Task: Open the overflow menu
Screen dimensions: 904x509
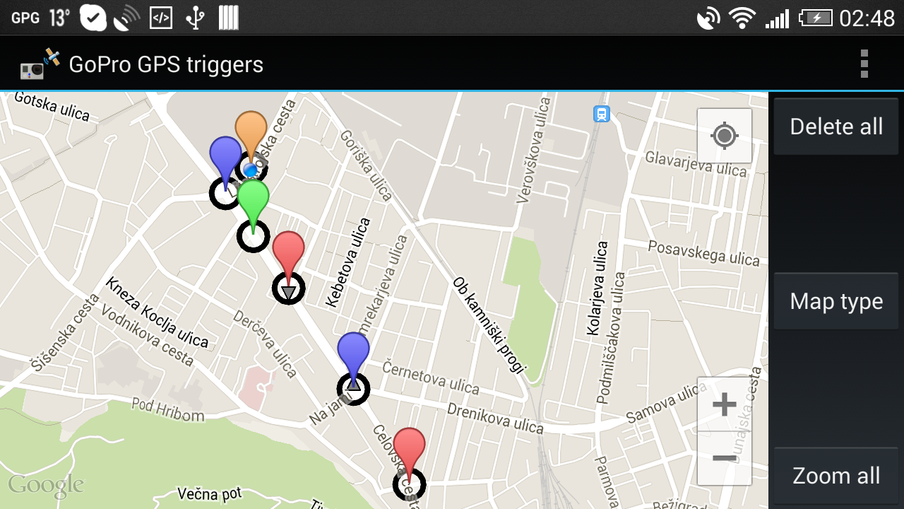Action: [x=864, y=64]
